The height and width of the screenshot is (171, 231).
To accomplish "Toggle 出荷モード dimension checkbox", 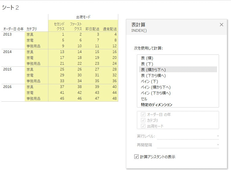I will (x=143, y=126).
